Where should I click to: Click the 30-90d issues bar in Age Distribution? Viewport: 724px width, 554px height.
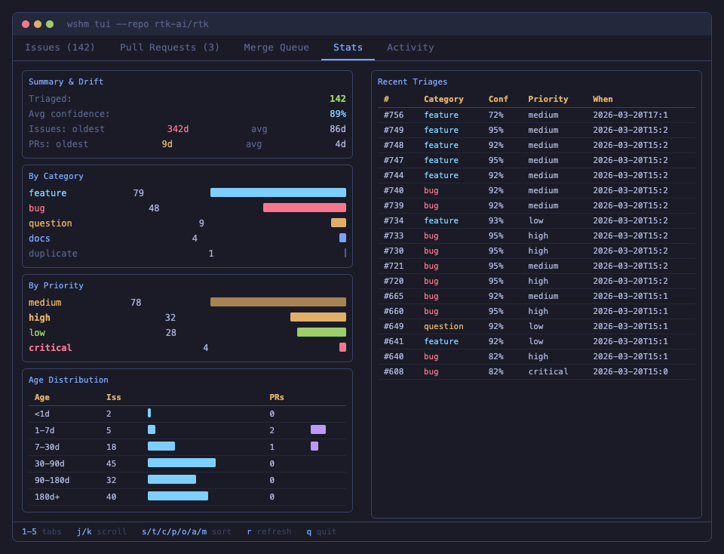tap(181, 463)
